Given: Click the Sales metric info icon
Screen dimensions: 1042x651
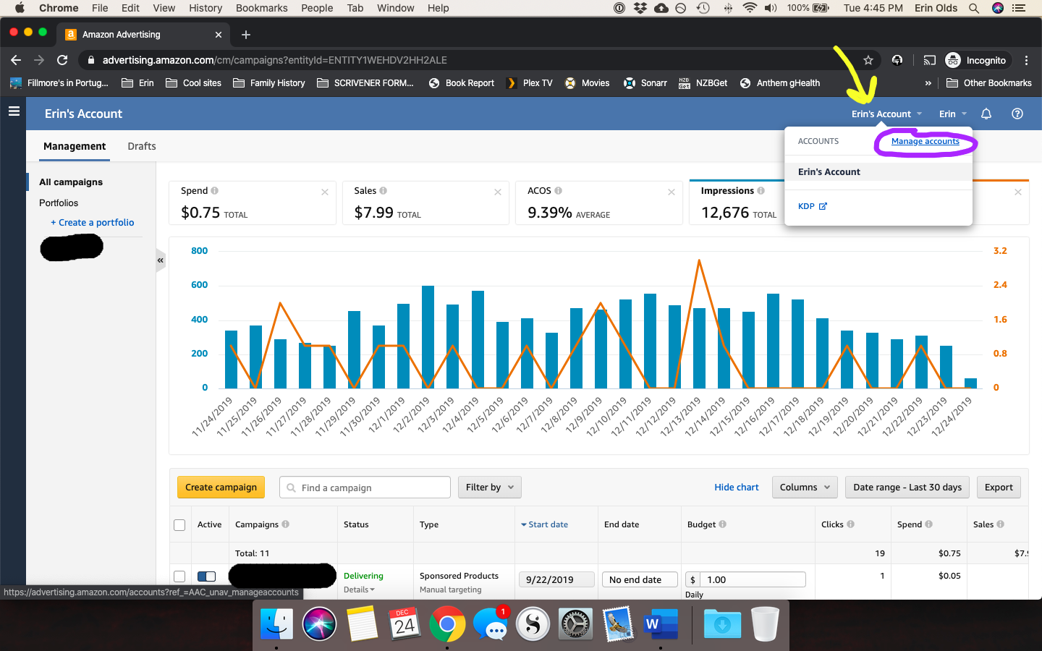Looking at the screenshot, I should (x=383, y=190).
